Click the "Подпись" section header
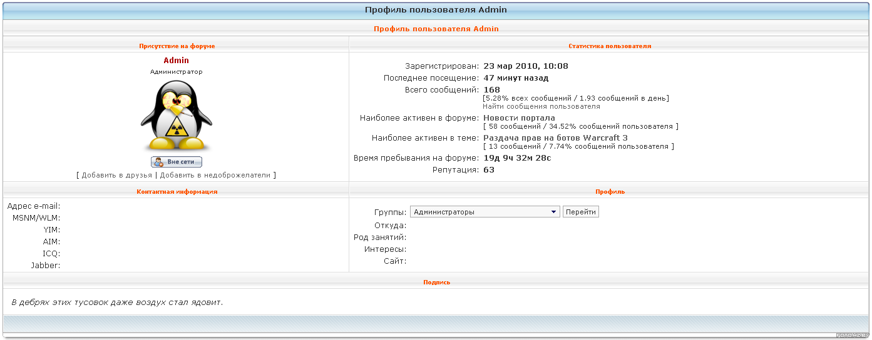 point(436,282)
